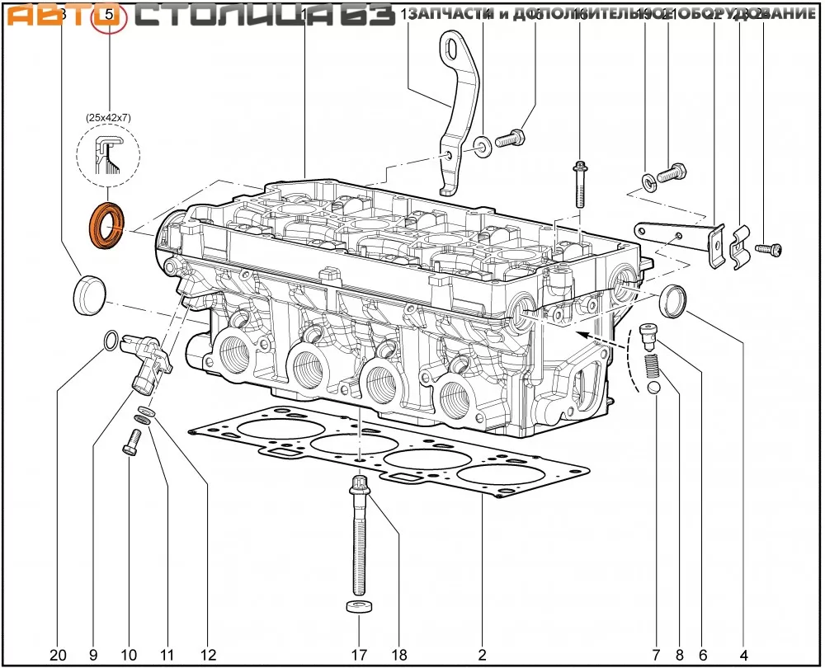Select part number 10 label at bottom

[x=129, y=656]
